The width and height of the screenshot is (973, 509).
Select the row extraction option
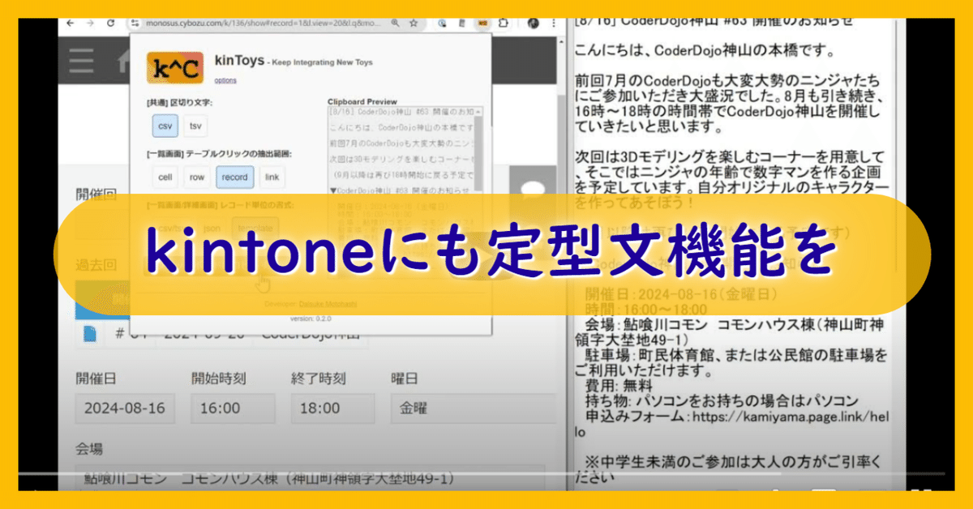coord(197,177)
